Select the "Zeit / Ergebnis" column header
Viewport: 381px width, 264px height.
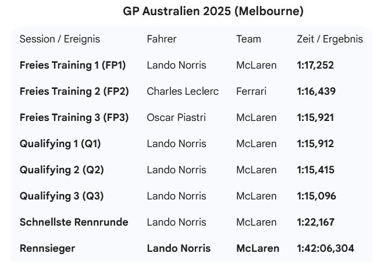(x=330, y=39)
